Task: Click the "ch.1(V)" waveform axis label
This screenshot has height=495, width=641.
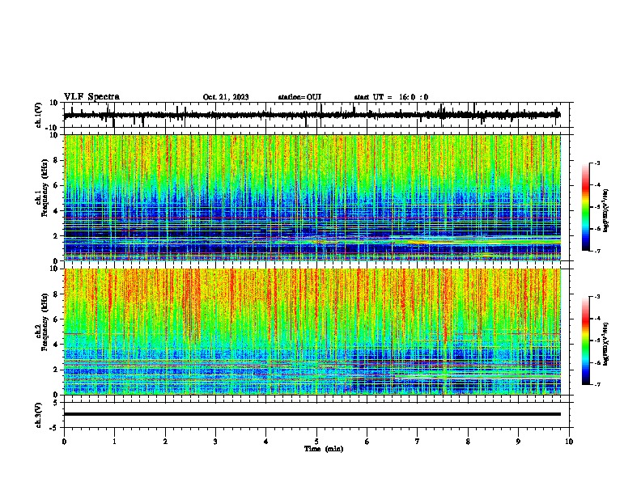Action: click(x=39, y=115)
